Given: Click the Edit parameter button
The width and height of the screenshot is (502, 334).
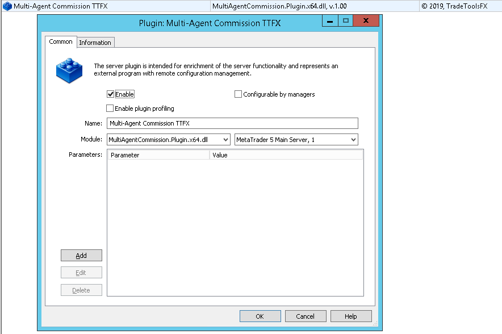Looking at the screenshot, I should tap(81, 273).
